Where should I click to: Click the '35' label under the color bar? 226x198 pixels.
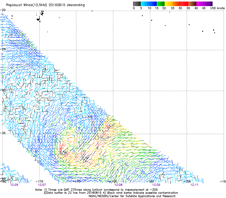188,8
